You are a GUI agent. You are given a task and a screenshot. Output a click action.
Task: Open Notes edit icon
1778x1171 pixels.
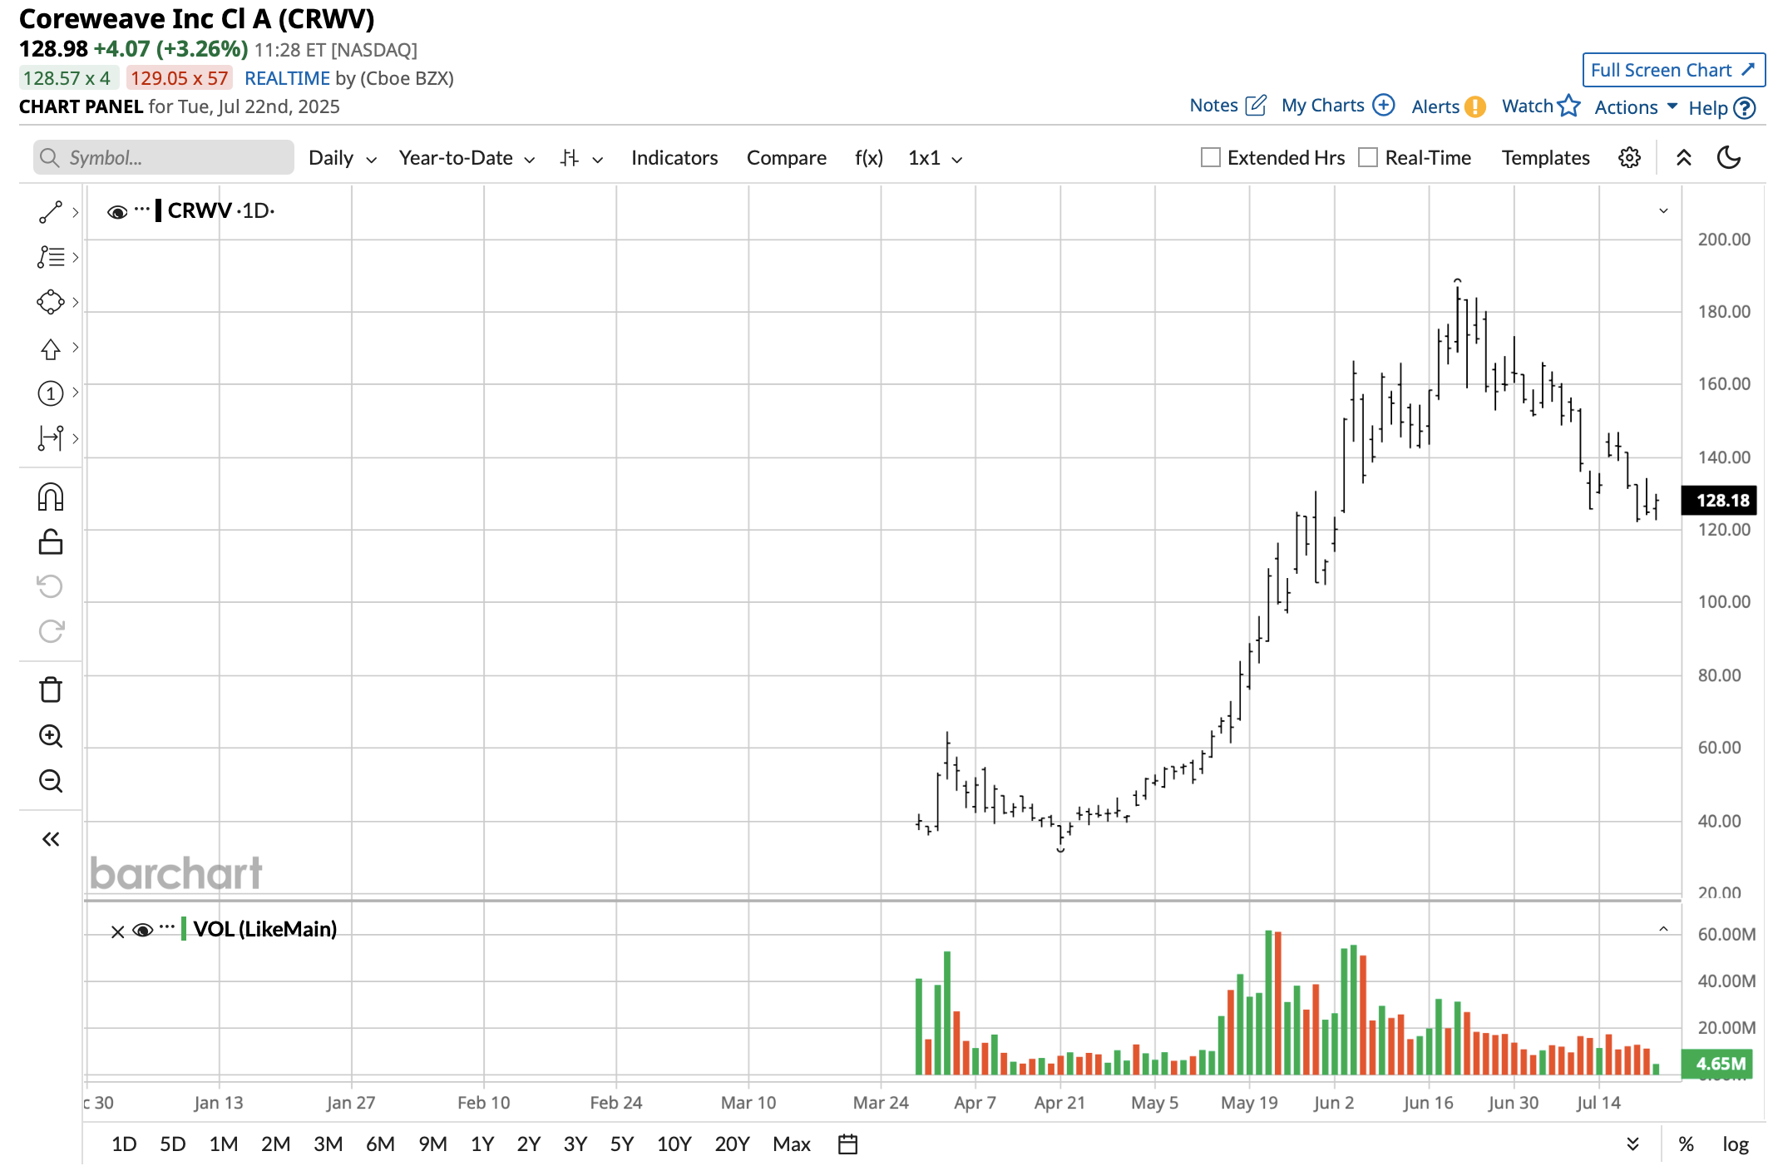pyautogui.click(x=1256, y=106)
